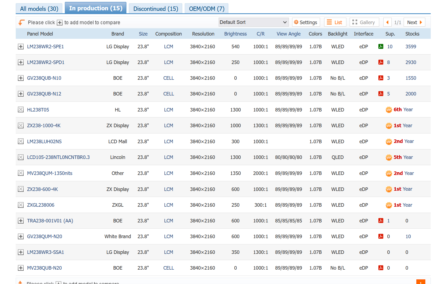Click the X box beside ZXGL238006

21,205
